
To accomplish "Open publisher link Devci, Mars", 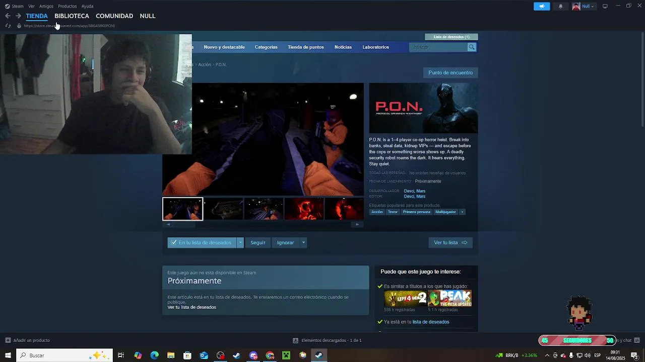I will [415, 197].
